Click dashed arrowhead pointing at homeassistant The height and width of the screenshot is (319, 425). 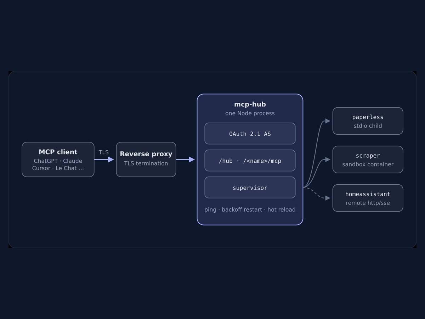coord(328,198)
